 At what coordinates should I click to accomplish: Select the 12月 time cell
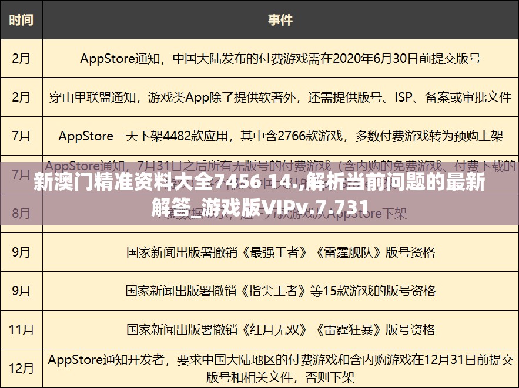coord(21,368)
